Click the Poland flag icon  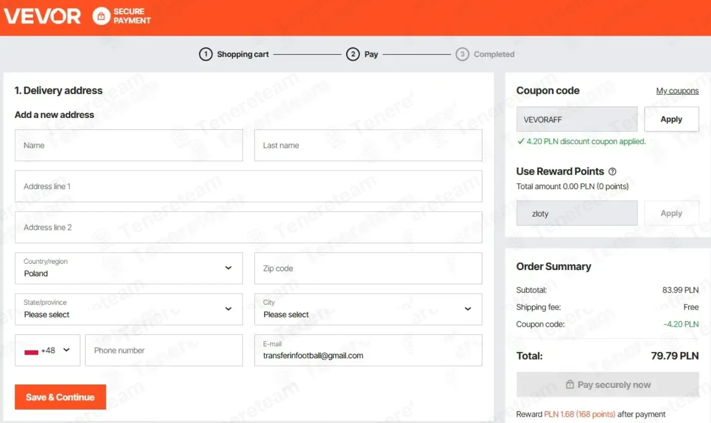[31, 351]
